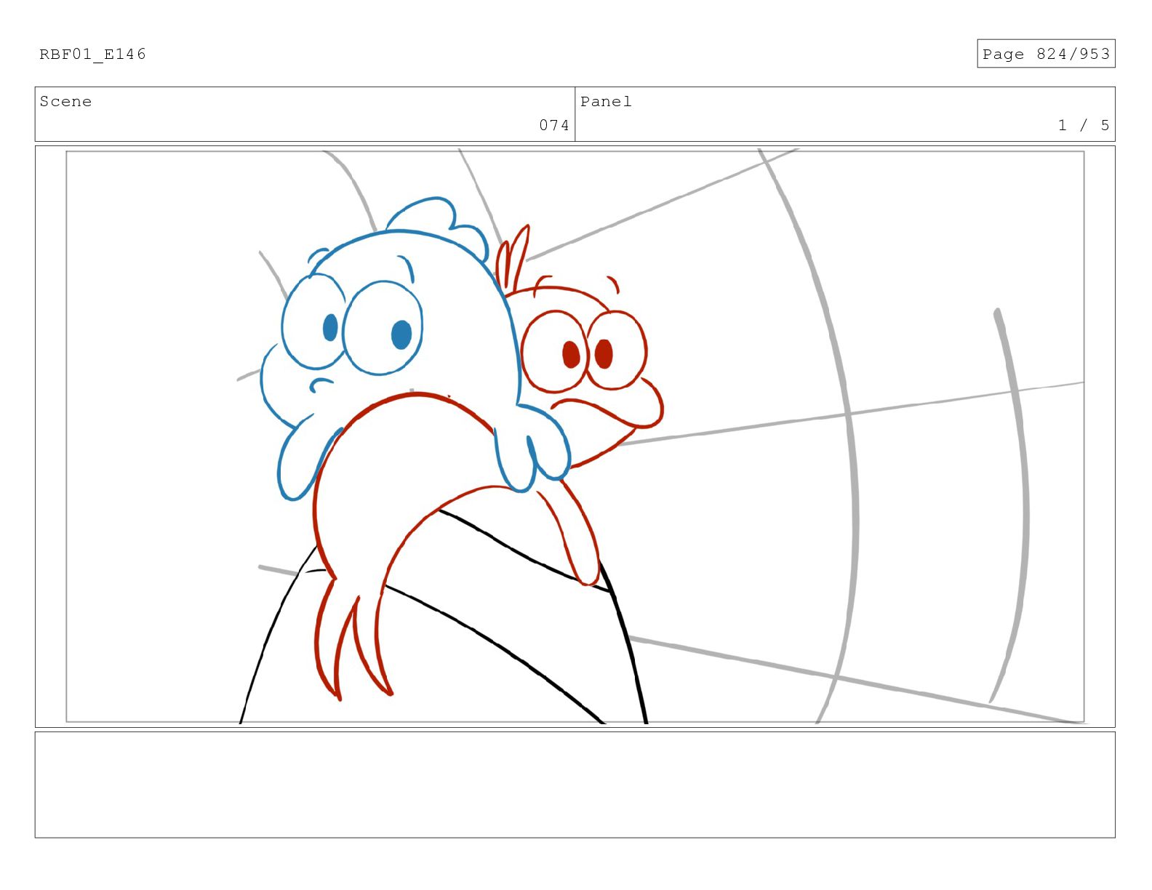Click the Page 824/953 indicator box
This screenshot has height=890, width=1152.
[1046, 54]
